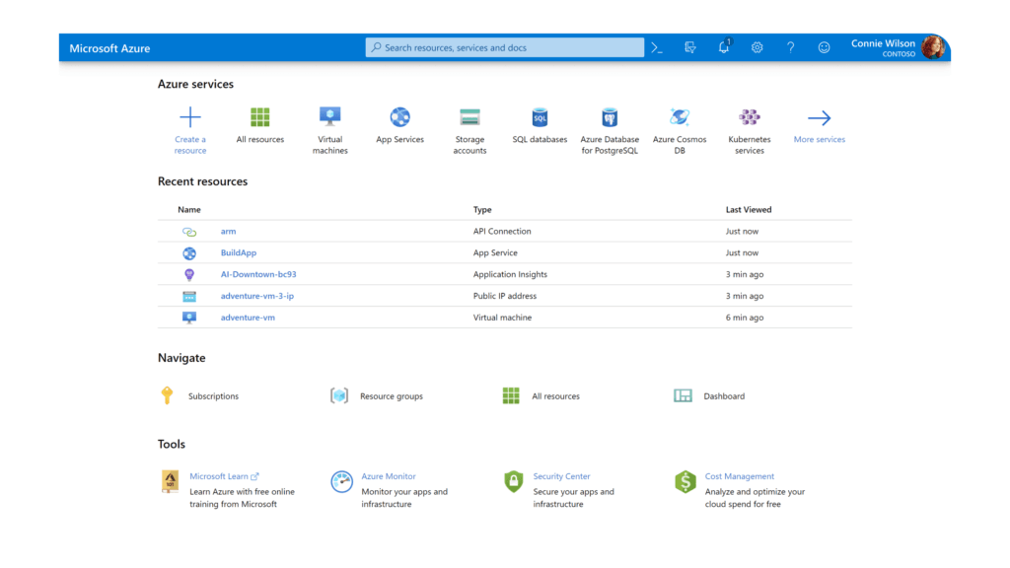The height and width of the screenshot is (568, 1010).
Task: Open App Services icon
Action: click(400, 117)
